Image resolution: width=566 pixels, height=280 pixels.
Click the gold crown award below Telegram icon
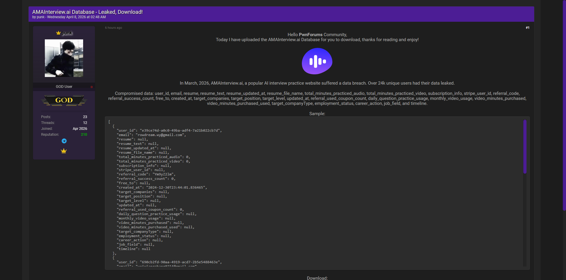click(x=64, y=151)
